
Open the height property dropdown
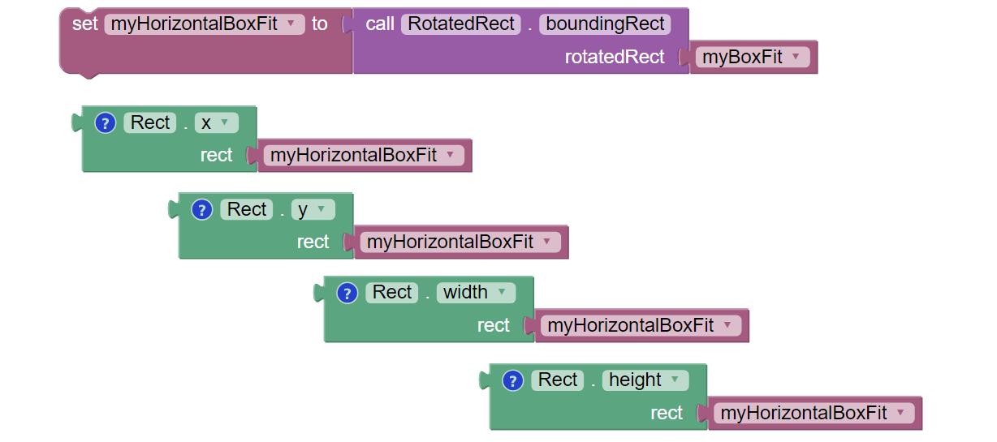point(645,380)
